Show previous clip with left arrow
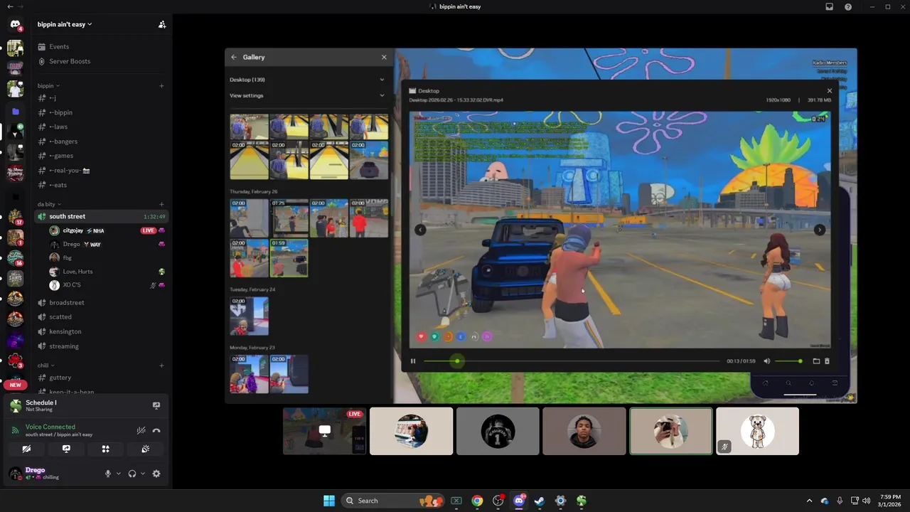Image resolution: width=910 pixels, height=512 pixels. click(x=420, y=230)
